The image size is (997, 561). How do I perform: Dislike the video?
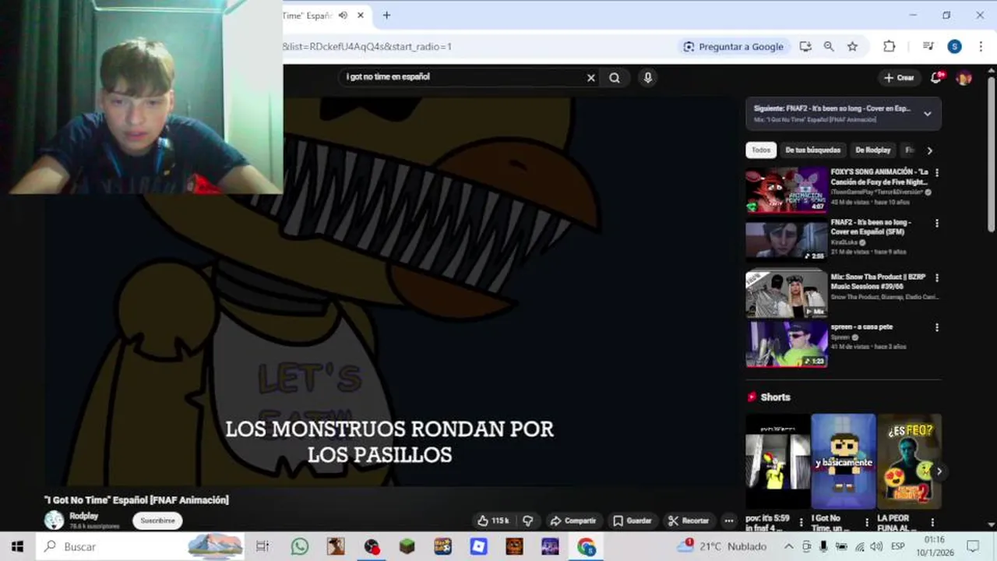(x=527, y=520)
